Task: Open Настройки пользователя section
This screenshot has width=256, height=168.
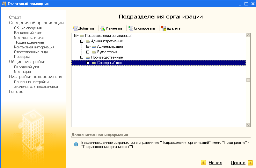Action: coord(35,77)
